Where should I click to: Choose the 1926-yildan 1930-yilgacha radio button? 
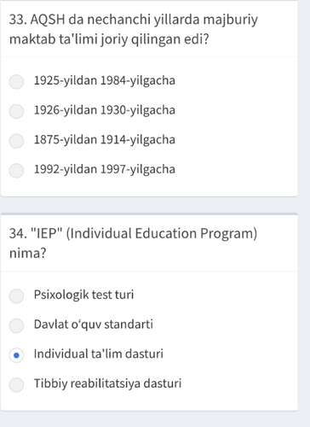click(16, 111)
